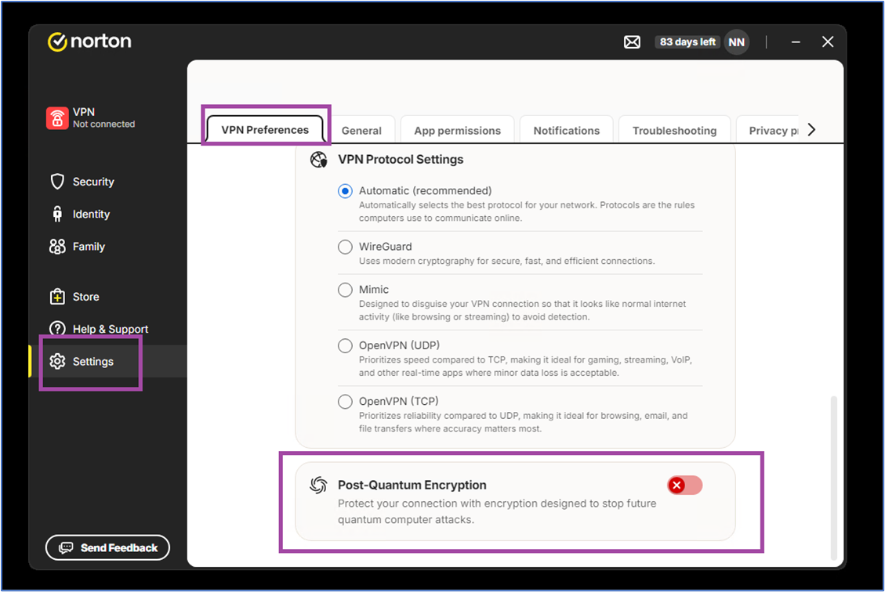Click the Identity person icon
885x592 pixels.
pyautogui.click(x=57, y=215)
